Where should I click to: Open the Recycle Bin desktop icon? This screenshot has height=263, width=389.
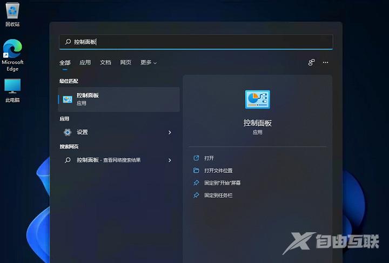pos(12,14)
